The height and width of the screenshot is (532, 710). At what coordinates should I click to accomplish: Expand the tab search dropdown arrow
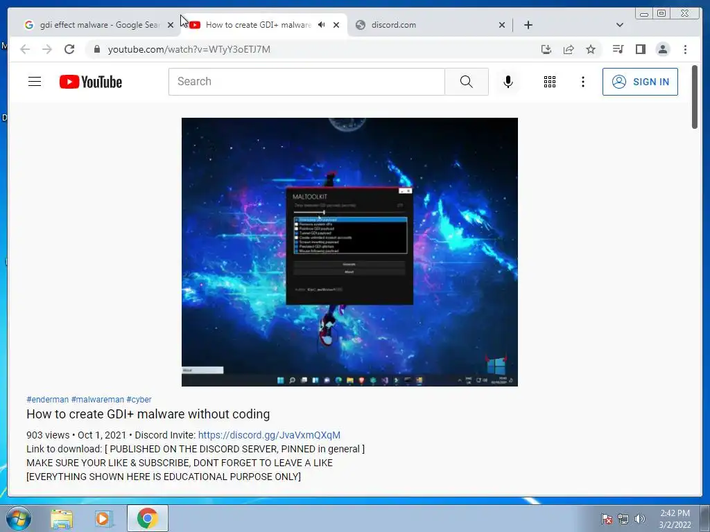click(x=620, y=25)
